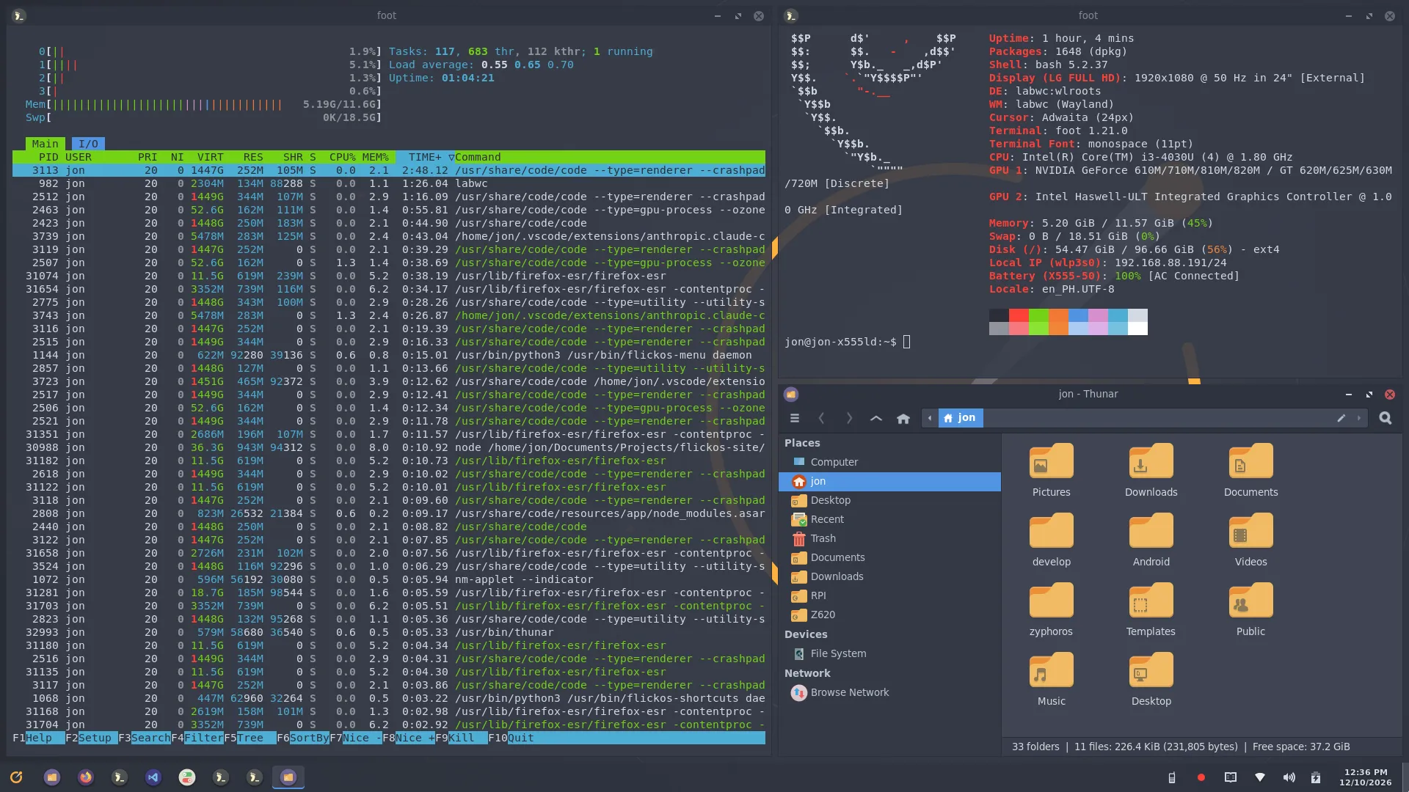Click the Thunar home toolbar icon
1409x792 pixels.
click(x=903, y=418)
